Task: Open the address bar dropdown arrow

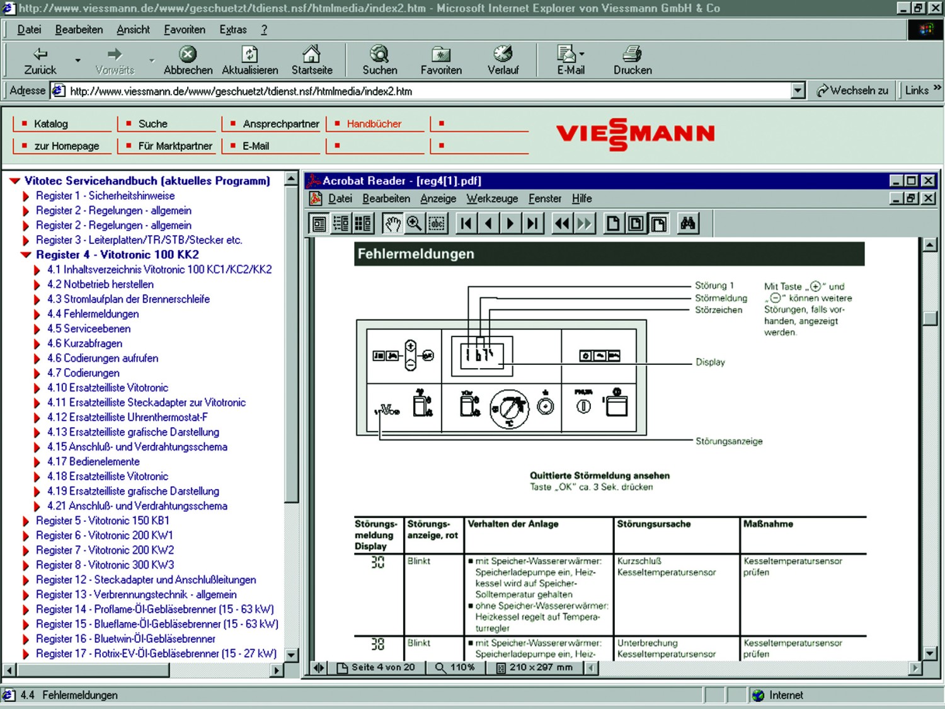Action: point(798,91)
